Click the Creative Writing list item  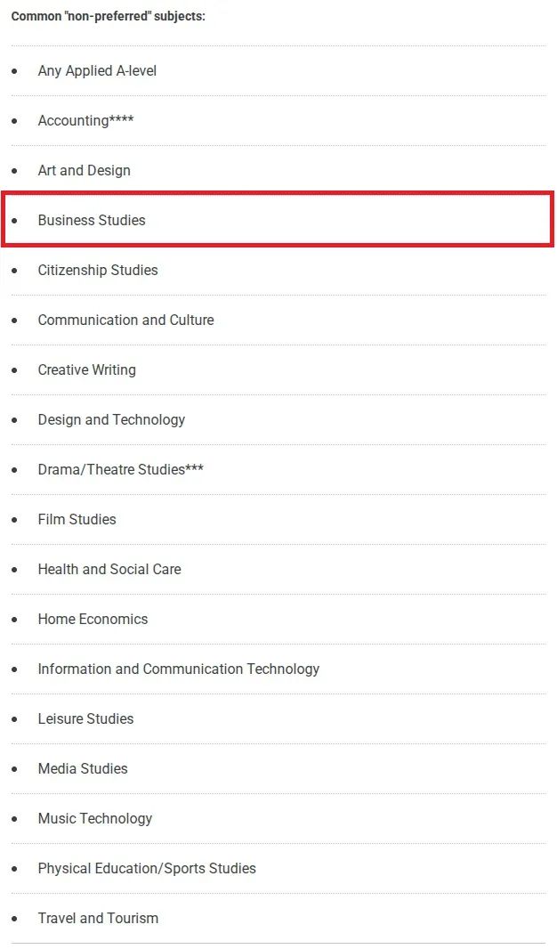click(x=86, y=369)
